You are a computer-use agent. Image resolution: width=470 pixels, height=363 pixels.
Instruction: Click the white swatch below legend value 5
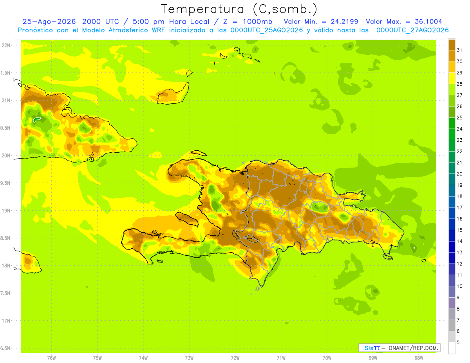point(452,348)
